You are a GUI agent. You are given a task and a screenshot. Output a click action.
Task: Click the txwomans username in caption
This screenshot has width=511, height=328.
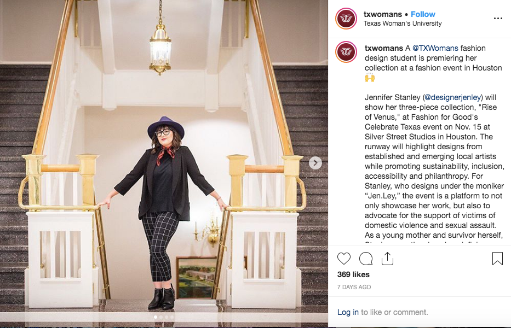[383, 48]
